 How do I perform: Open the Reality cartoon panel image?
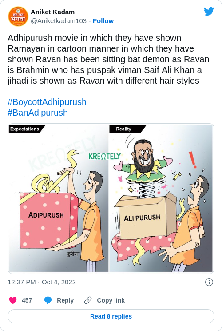pos(161,198)
